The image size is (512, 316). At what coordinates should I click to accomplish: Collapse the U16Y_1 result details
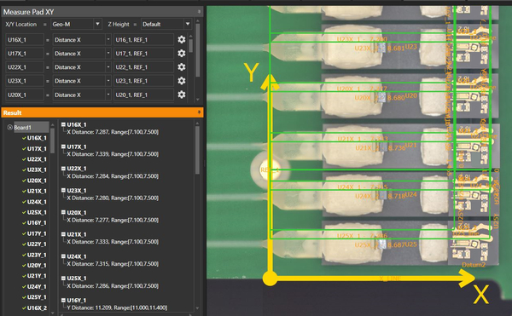[x=63, y=300]
